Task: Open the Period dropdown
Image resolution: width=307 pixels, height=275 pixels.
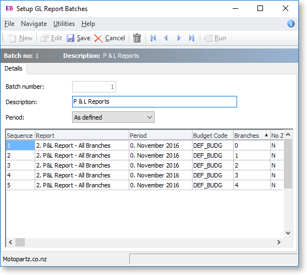Action: 113,117
